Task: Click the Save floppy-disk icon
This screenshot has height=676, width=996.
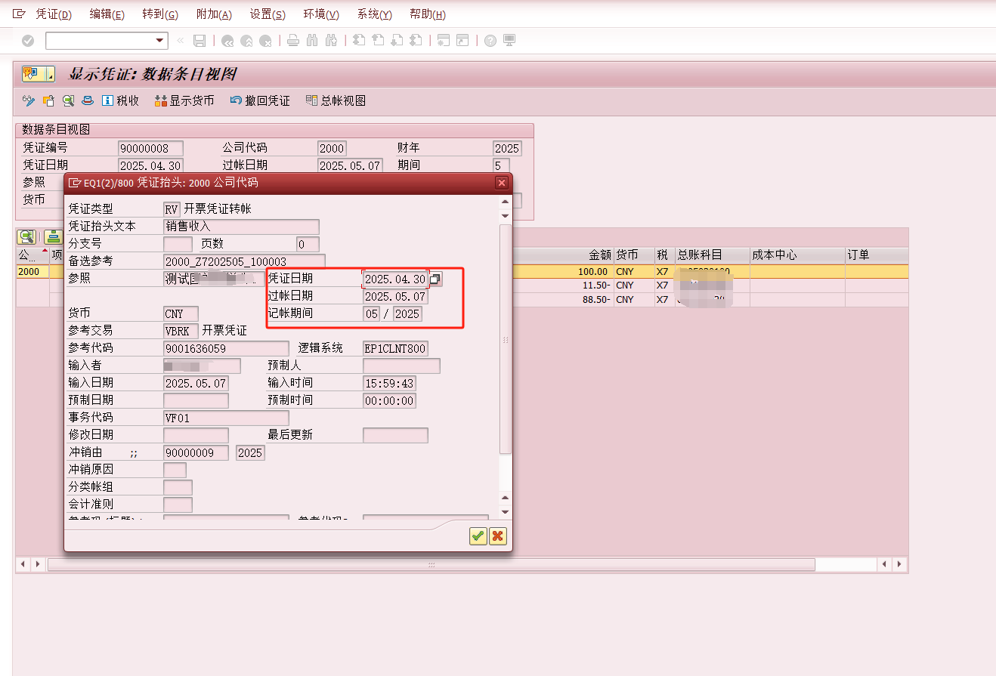Action: [200, 41]
